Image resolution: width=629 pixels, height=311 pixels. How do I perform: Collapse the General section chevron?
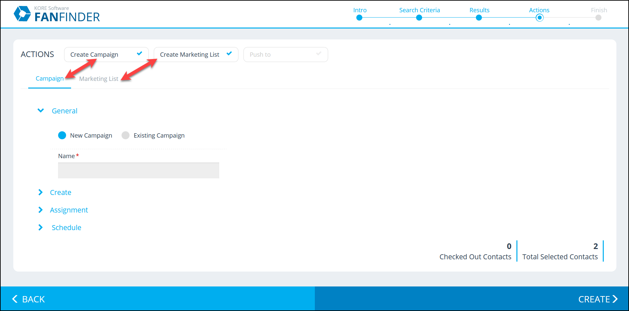41,110
